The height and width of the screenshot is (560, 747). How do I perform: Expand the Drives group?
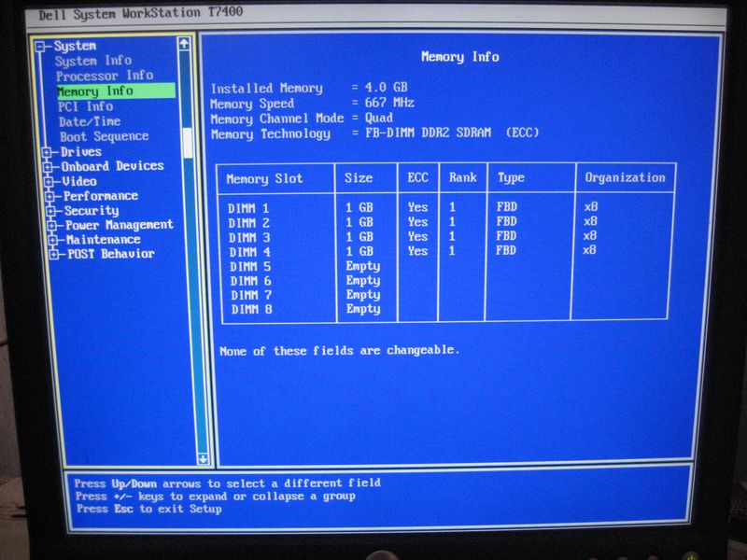47,152
